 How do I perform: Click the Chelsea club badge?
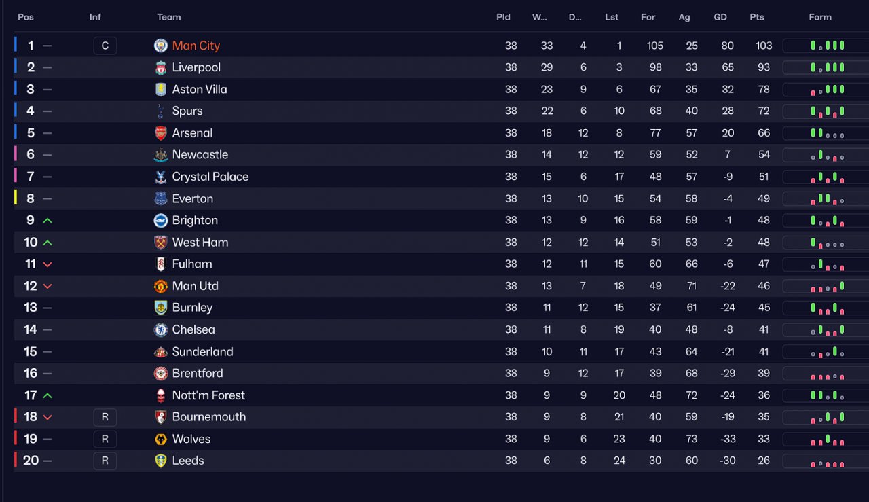[x=161, y=329]
